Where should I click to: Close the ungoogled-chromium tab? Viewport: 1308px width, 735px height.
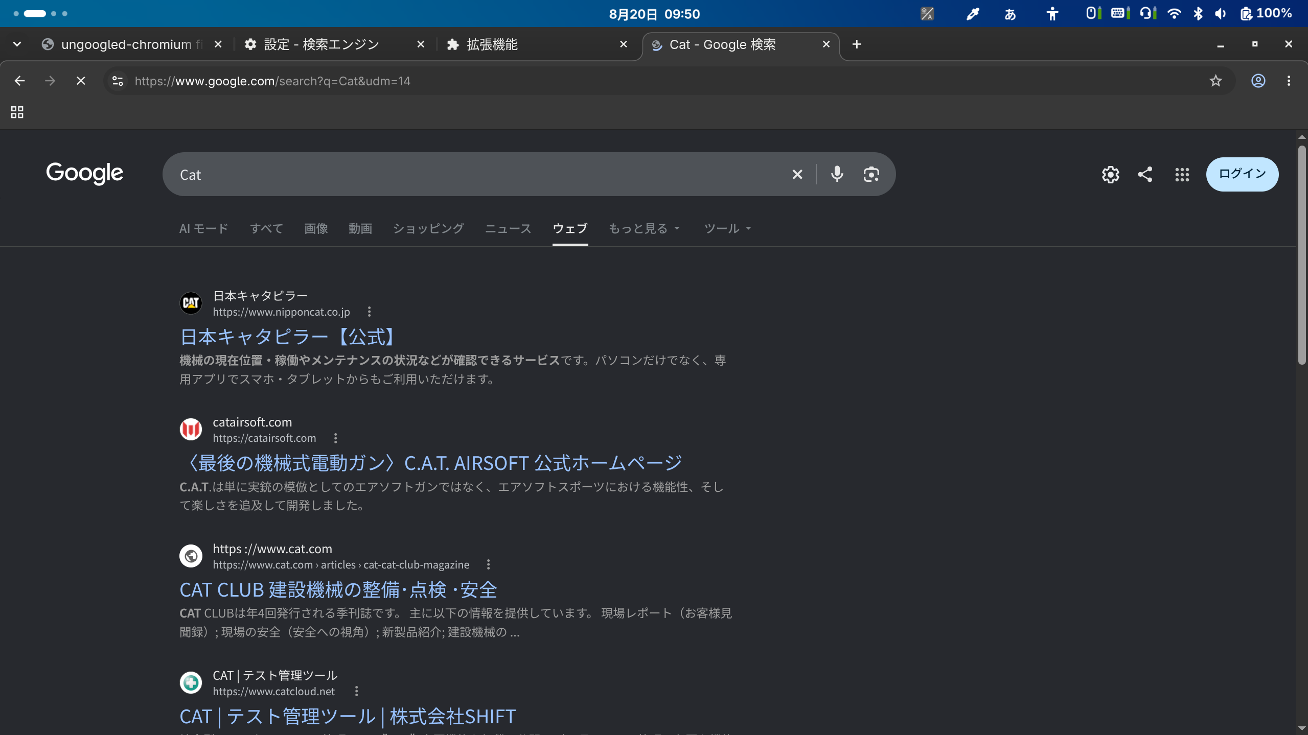click(x=218, y=44)
